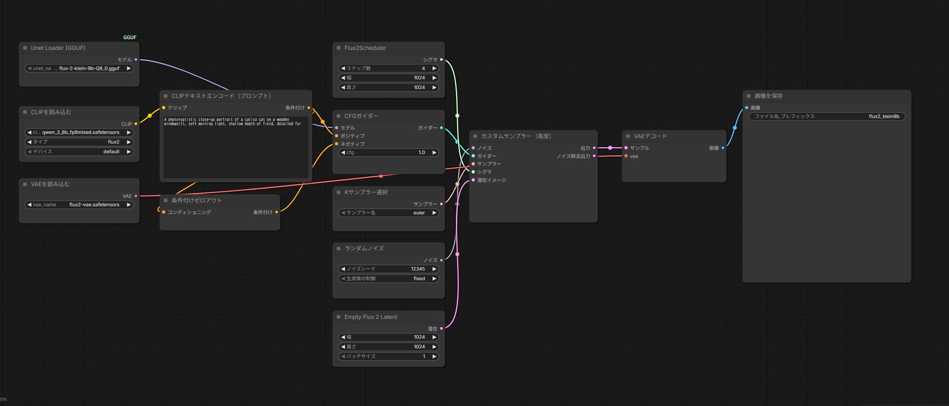949x406 pixels.
Task: Collapse the CLIPテキストエンコード node via title dot
Action: [x=166, y=96]
